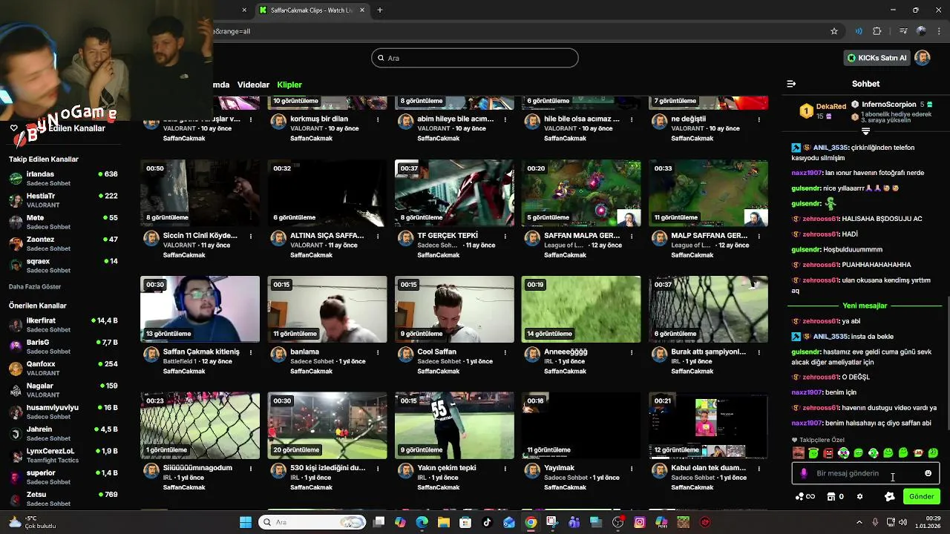Insert the green halo emote

click(813, 453)
